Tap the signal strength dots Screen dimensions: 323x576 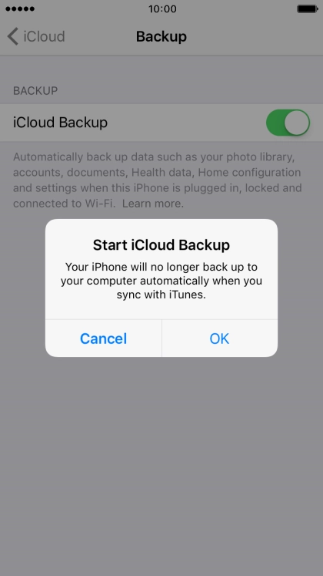tap(20, 8)
